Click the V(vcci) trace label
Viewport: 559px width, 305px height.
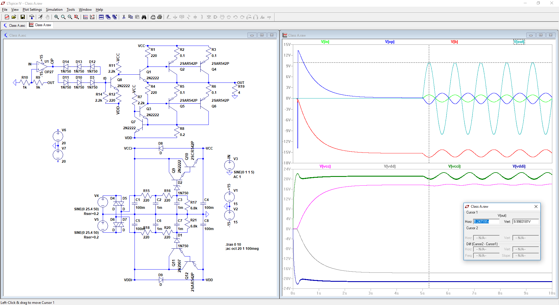pos(454,166)
